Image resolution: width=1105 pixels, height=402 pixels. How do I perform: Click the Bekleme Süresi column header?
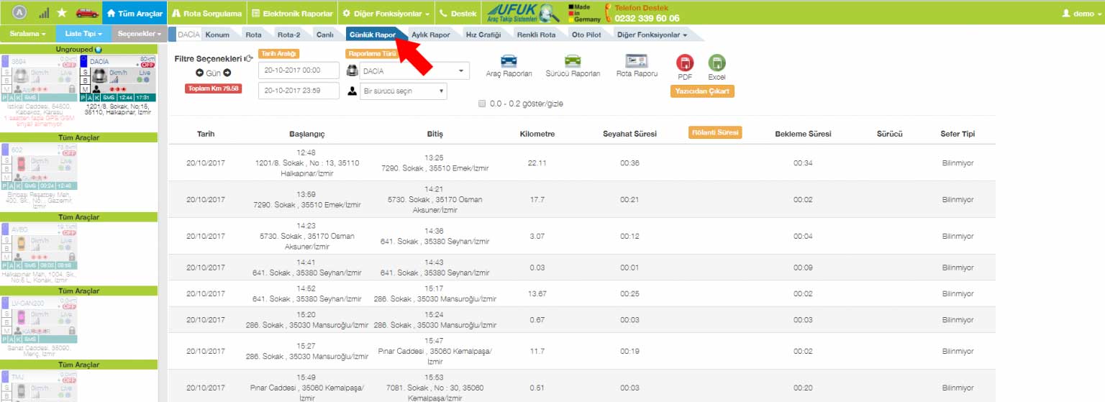803,134
